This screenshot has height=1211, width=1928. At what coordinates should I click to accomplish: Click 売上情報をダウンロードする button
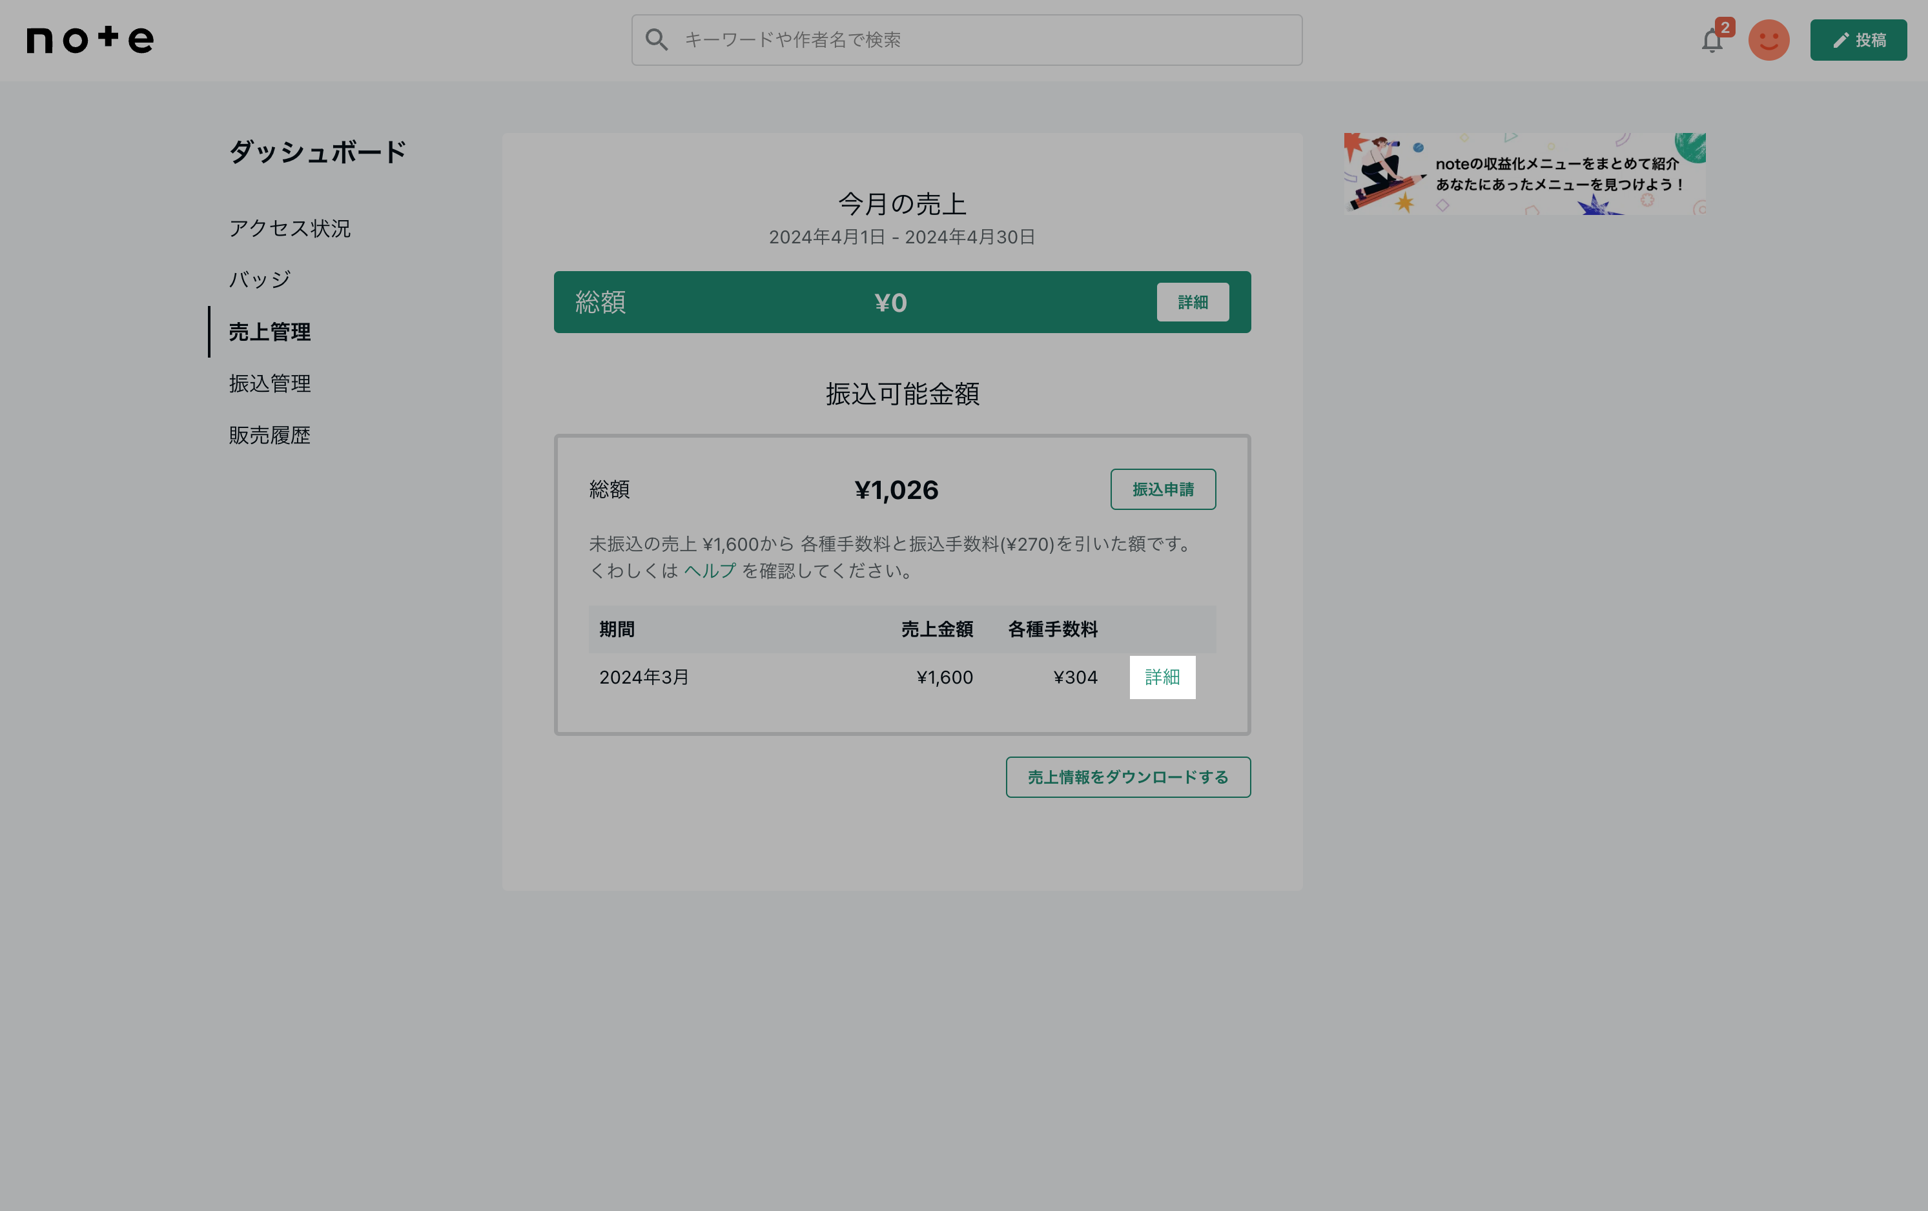pos(1127,777)
